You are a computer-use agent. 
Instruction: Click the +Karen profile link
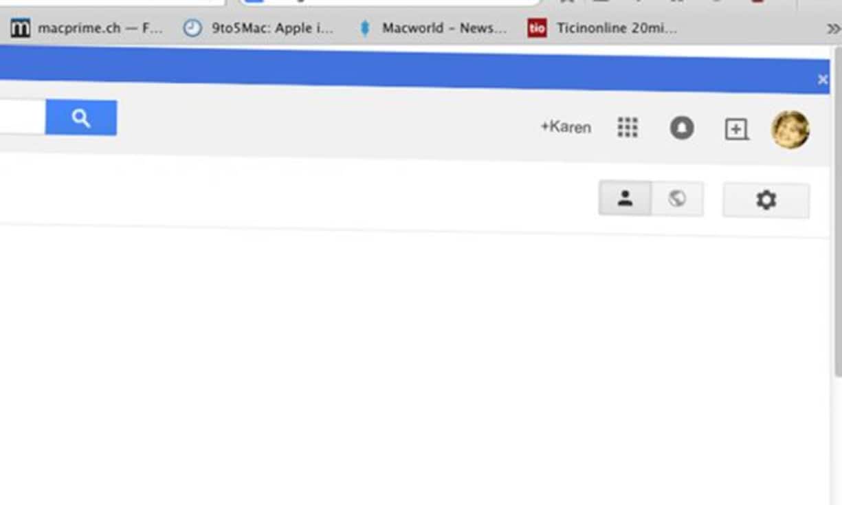click(x=565, y=127)
